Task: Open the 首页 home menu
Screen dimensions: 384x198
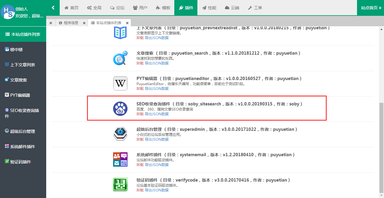Action: click(71, 8)
